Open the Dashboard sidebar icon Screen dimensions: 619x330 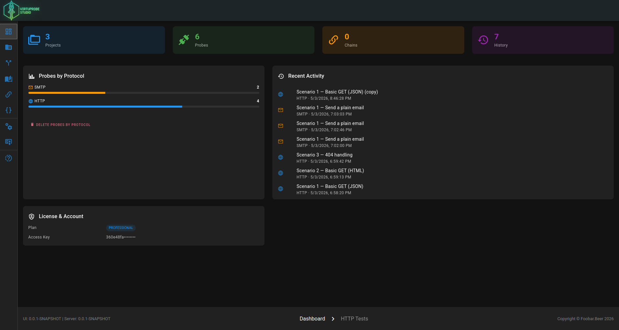pyautogui.click(x=9, y=31)
